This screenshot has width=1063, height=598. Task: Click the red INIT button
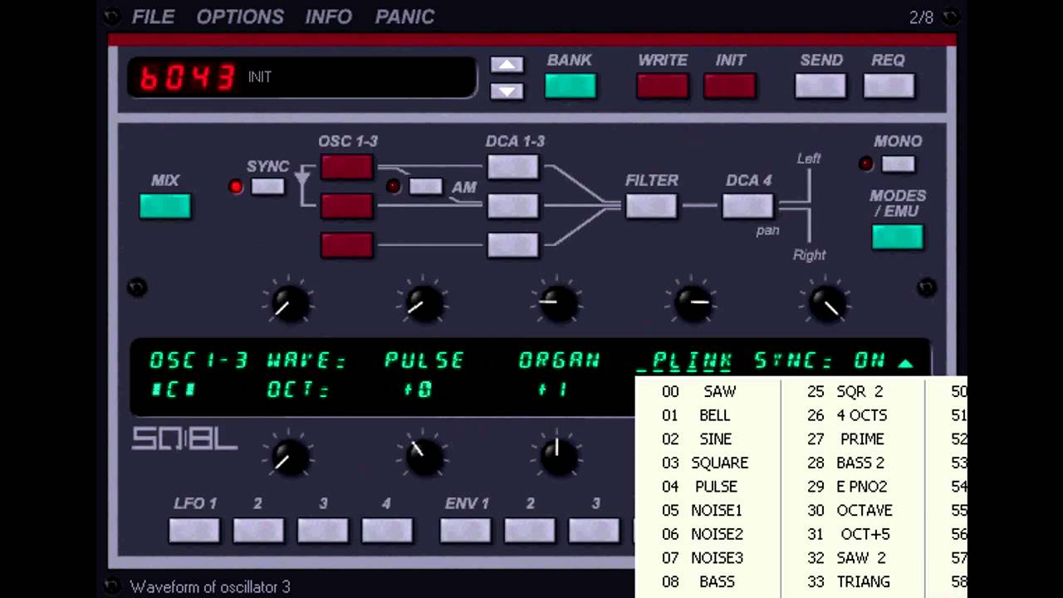point(730,86)
